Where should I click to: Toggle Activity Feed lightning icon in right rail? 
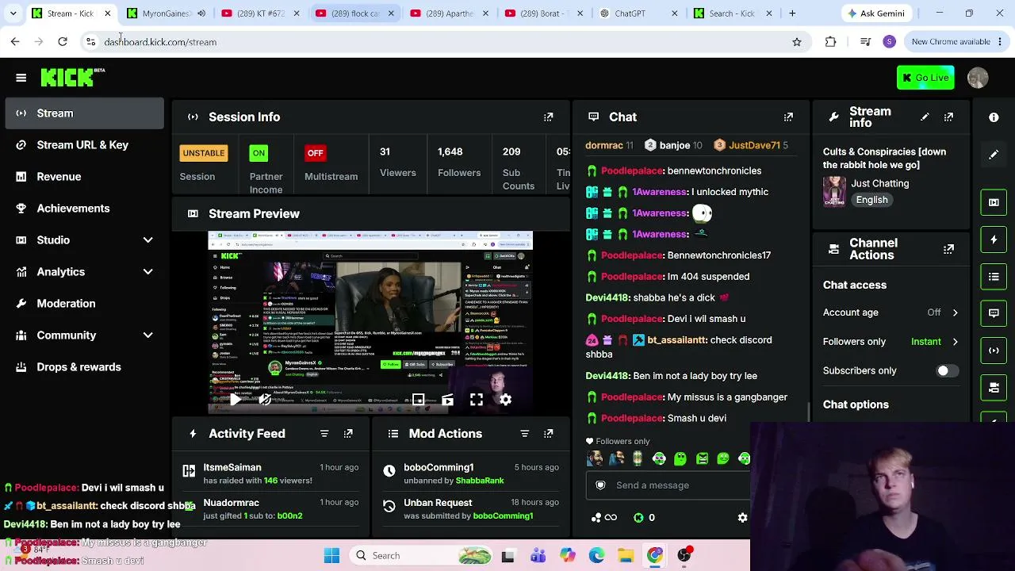pos(994,239)
